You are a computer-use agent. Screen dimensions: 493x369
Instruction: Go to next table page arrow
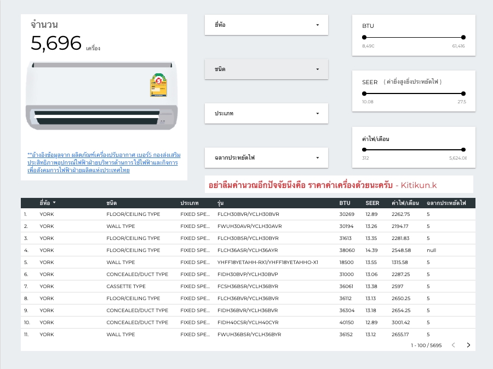pos(468,345)
